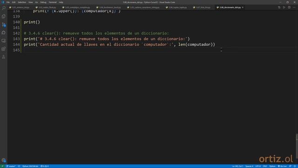Open the File menu
Screen dimensions: 298x168
tap(8, 2)
